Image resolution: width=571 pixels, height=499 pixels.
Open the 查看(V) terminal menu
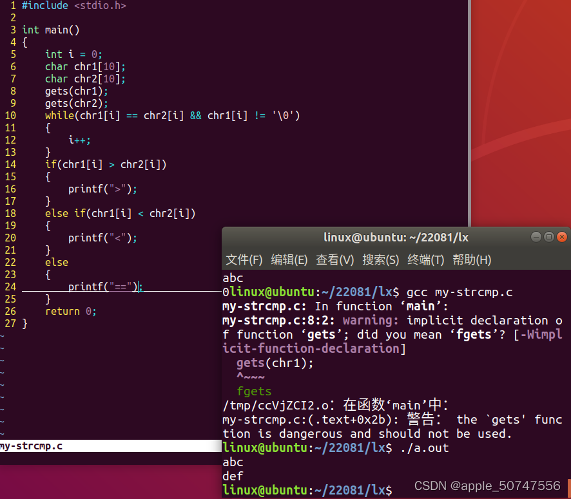334,259
